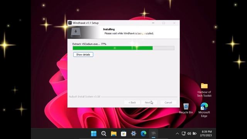Image resolution: width=247 pixels, height=139 pixels.
Task: Open Microsoft Edge from the taskbar
Action: pos(144,134)
